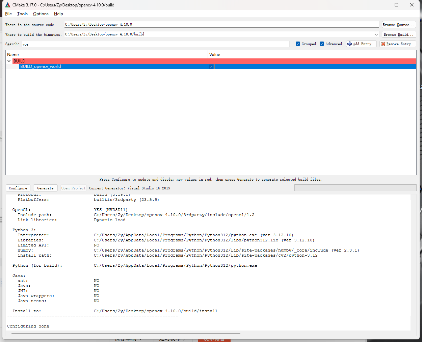
Task: Click the 'Java tests:' log line
Action: (x=58, y=301)
